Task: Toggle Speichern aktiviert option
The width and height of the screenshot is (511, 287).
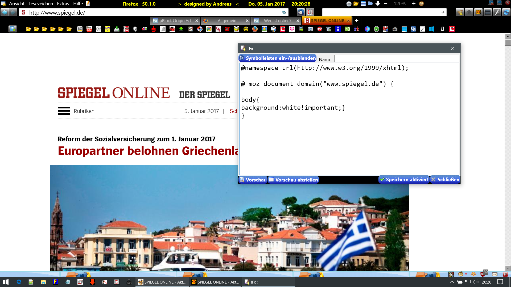Action: (x=404, y=180)
